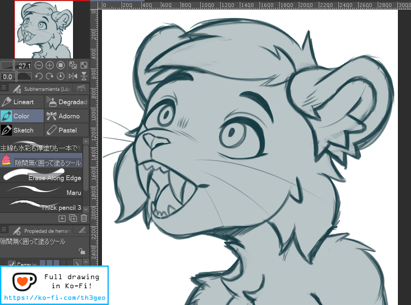Flip the canvas view horizontally
This screenshot has height=305, width=411.
(x=72, y=76)
